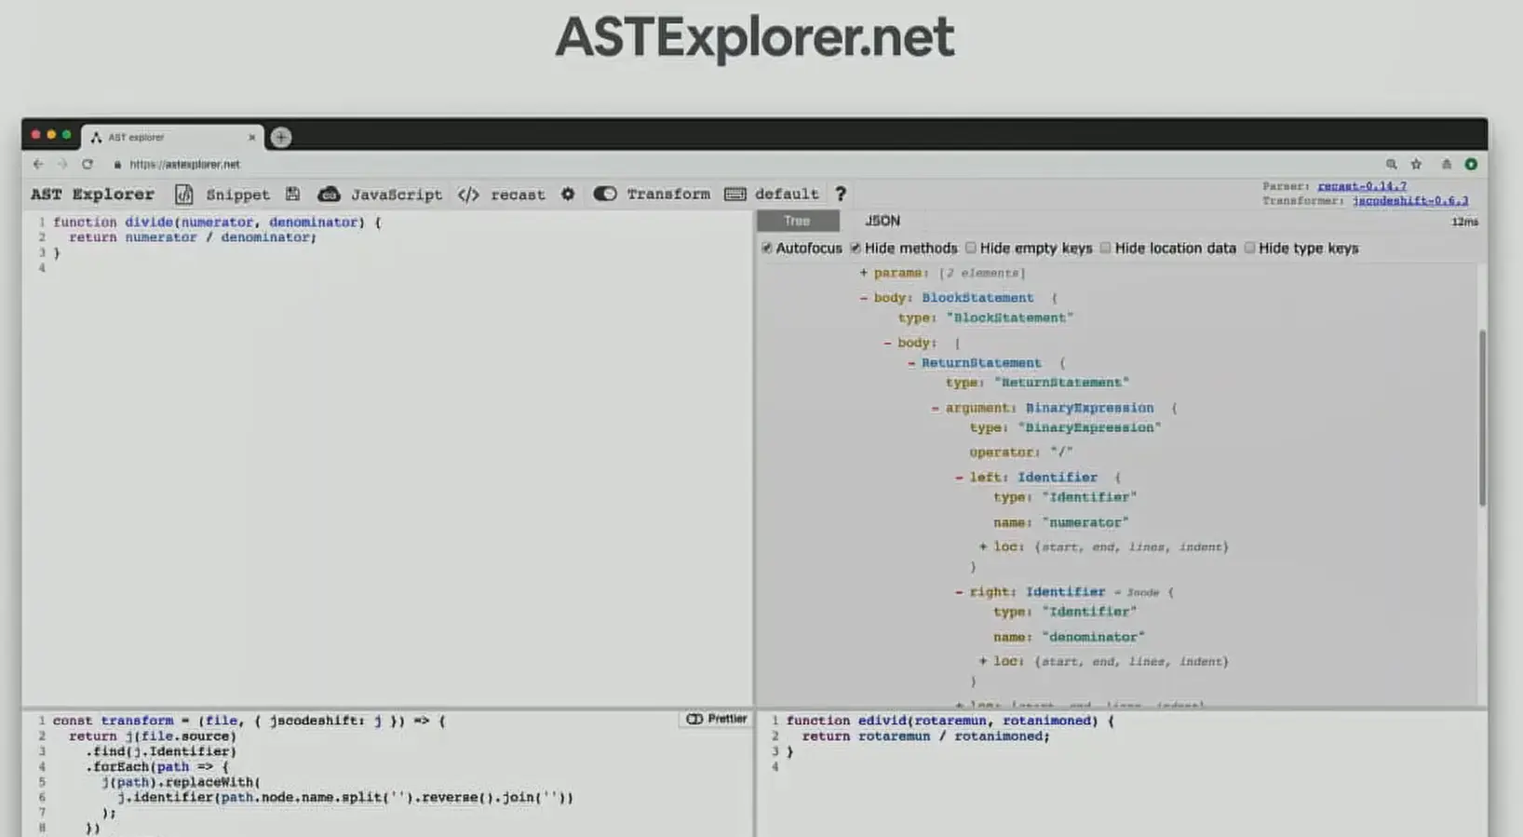The height and width of the screenshot is (837, 1523).
Task: Click the tree panel vertical scrollbar
Action: pos(1482,417)
